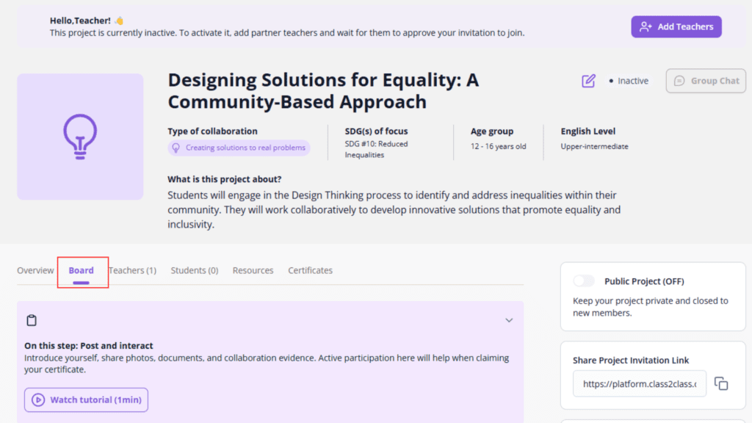Click 'What is this project about?' heading
Screen dimensions: 752x423
(x=225, y=179)
